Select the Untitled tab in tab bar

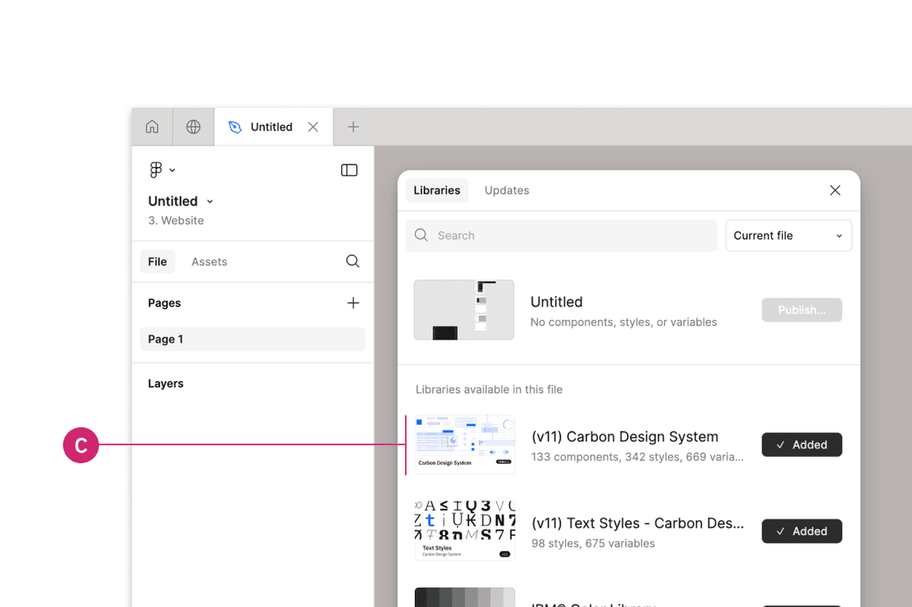click(274, 127)
